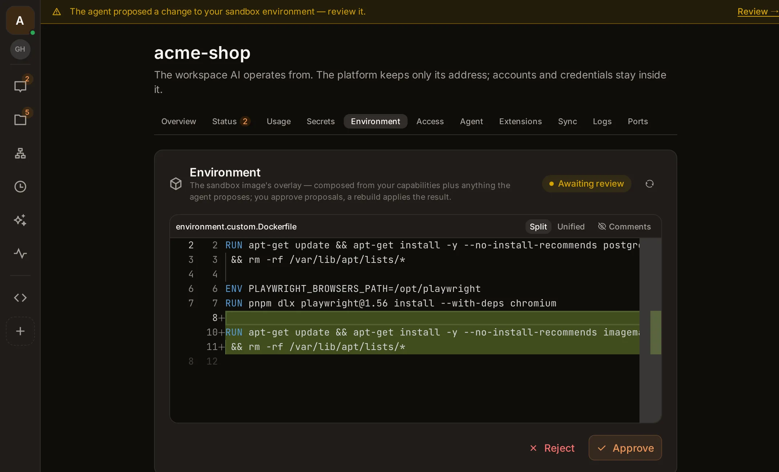Screen dimensions: 779x472
Task: Approve the proposed environment change
Action: [x=625, y=448]
